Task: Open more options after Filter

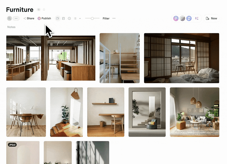Action: [x=114, y=18]
